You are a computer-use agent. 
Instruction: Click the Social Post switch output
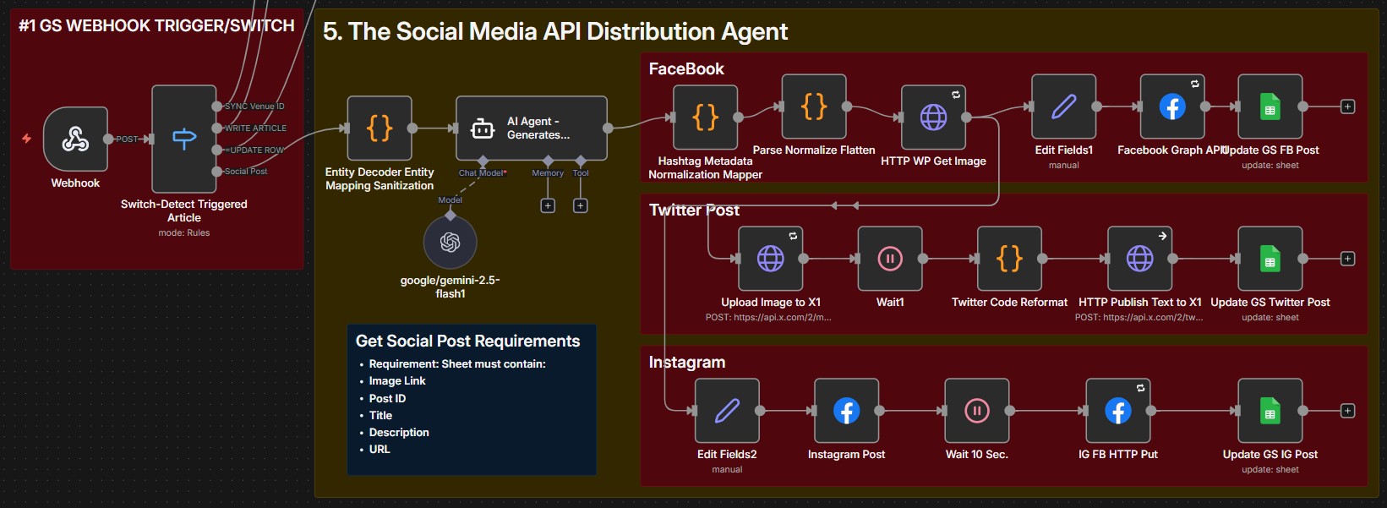[217, 172]
